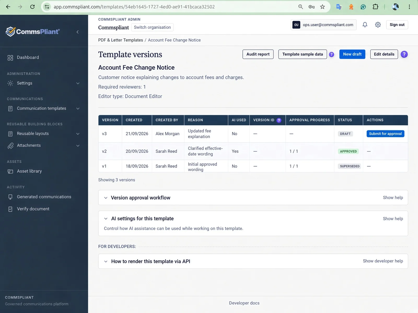Screen dimensions: 418x313
Task: Sign out of the account
Action: pyautogui.click(x=397, y=25)
